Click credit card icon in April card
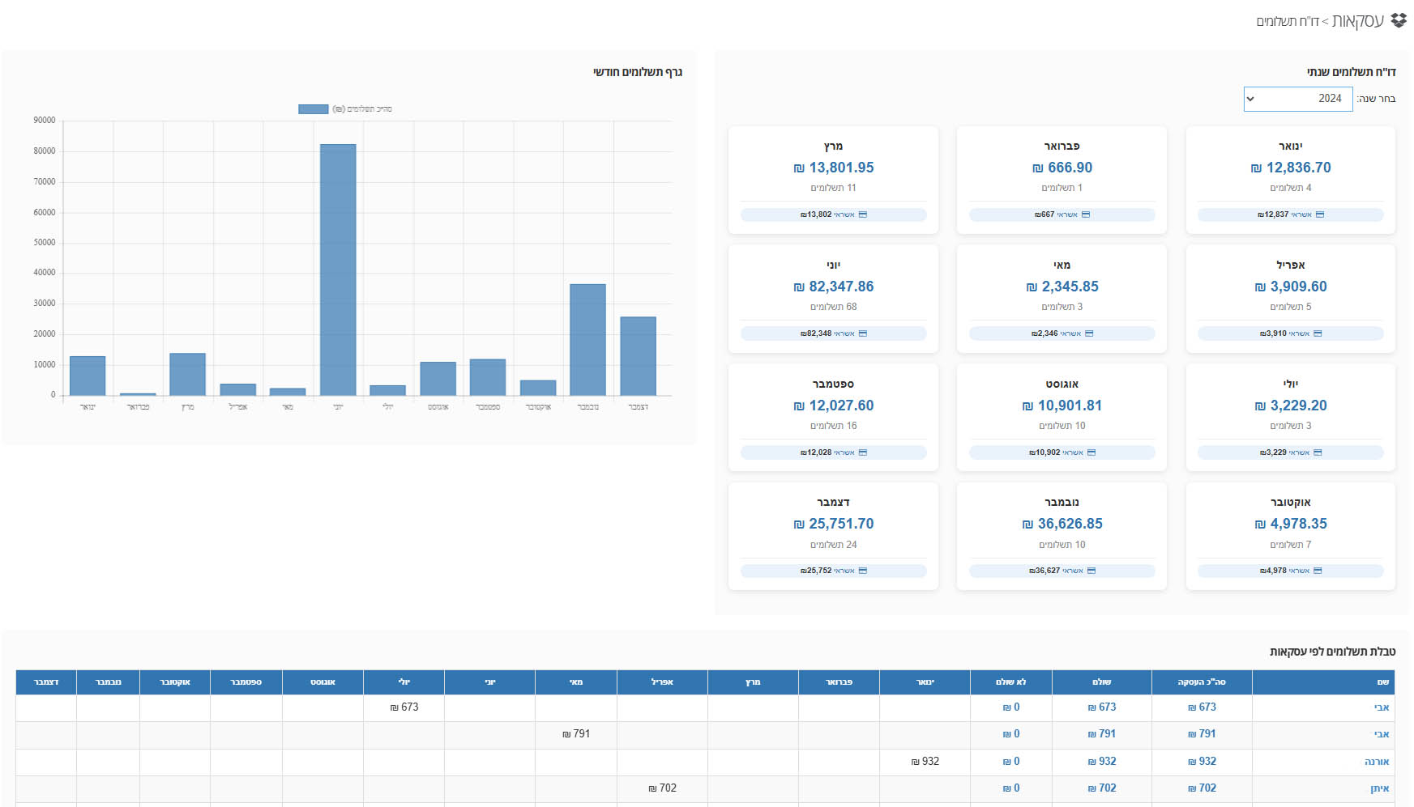This screenshot has width=1414, height=807. point(1317,333)
